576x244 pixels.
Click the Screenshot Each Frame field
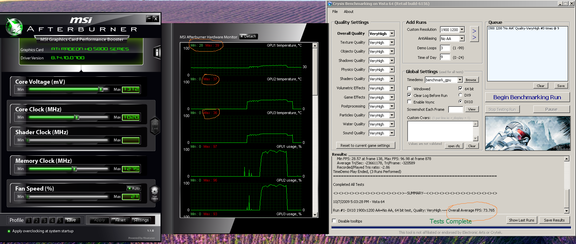tap(455, 109)
